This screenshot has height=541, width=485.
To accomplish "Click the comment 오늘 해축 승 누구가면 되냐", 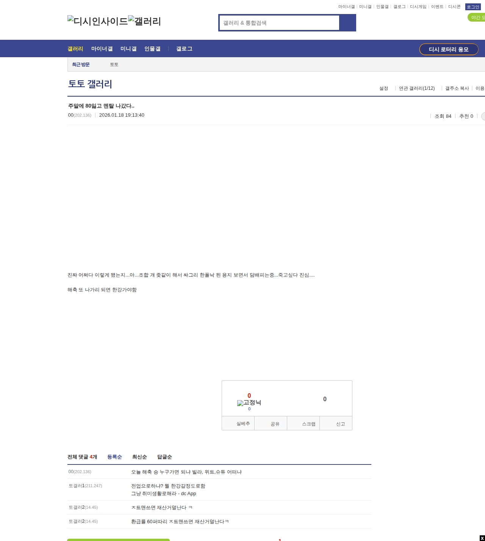I will click(186, 472).
